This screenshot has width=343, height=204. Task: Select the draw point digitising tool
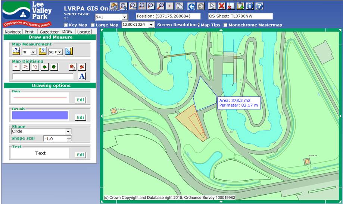16,67
